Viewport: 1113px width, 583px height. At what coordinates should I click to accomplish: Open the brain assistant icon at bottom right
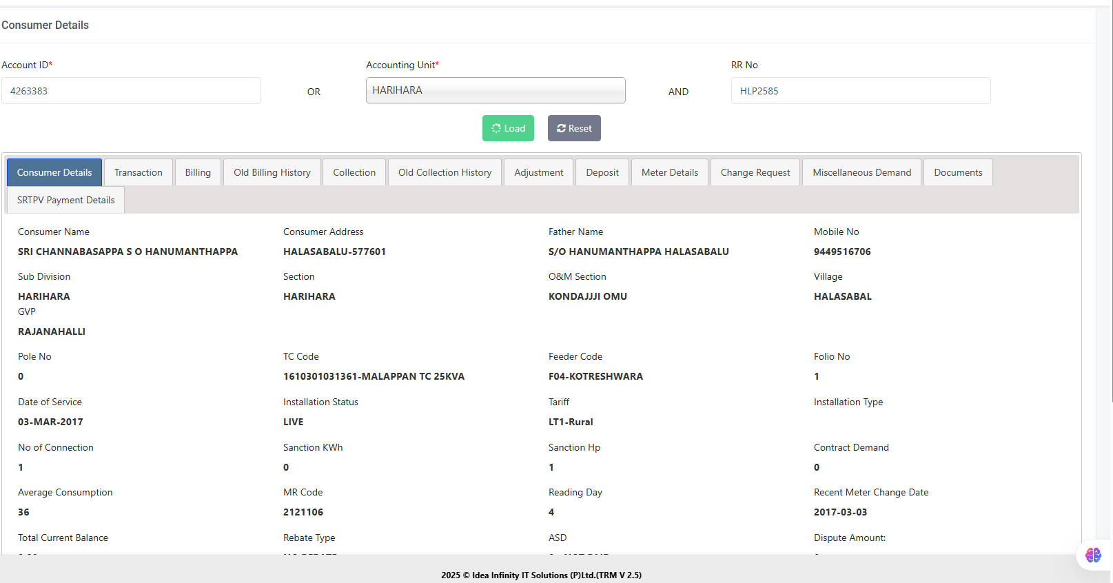(x=1093, y=555)
